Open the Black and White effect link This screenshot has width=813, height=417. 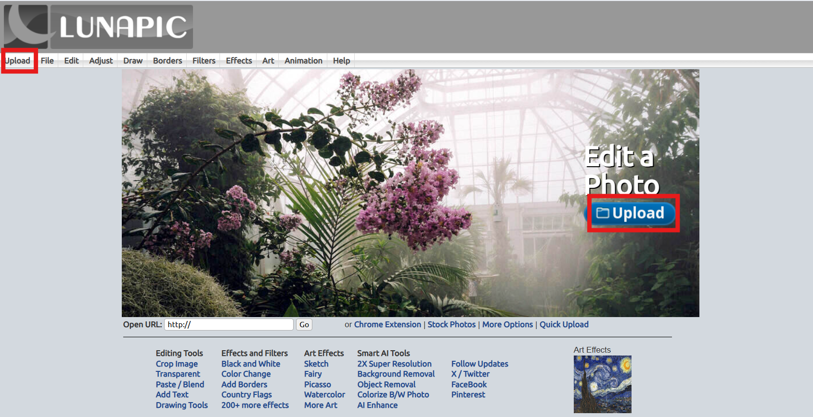click(251, 364)
